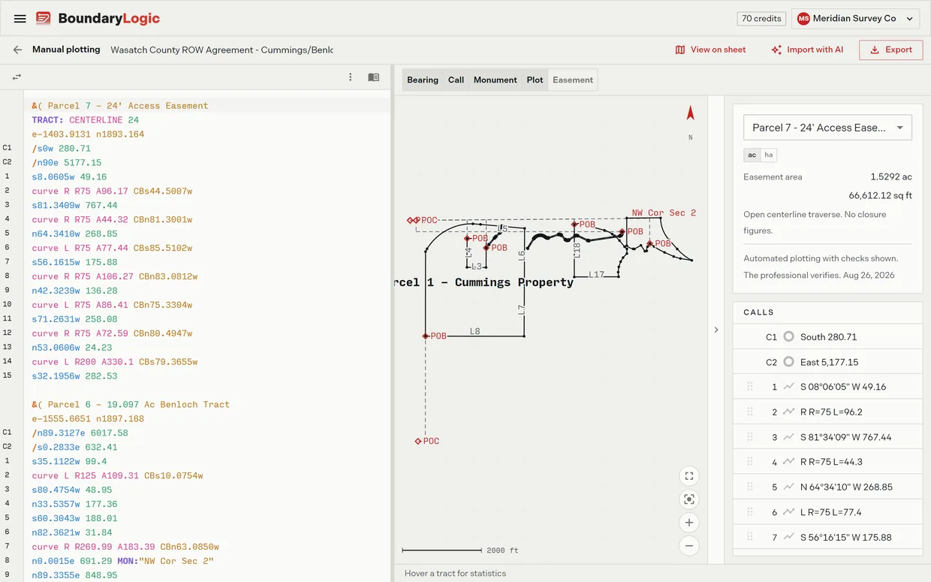This screenshot has height=582, width=931.
Task: Click the fullscreen map icon
Action: pyautogui.click(x=688, y=476)
